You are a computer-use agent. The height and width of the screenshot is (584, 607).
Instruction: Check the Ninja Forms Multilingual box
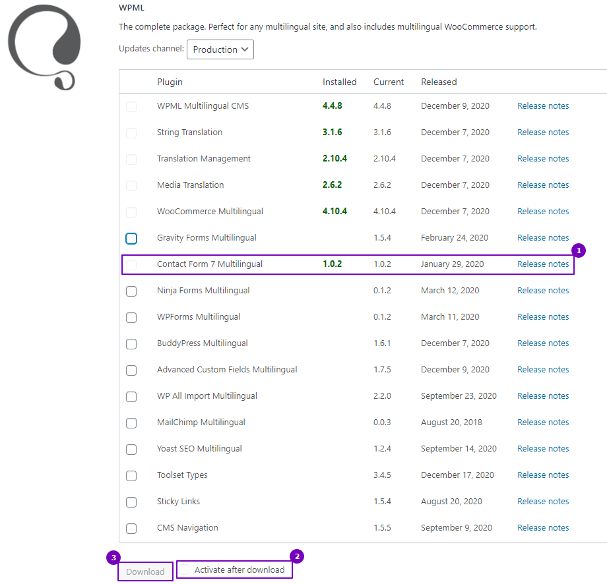(x=131, y=291)
